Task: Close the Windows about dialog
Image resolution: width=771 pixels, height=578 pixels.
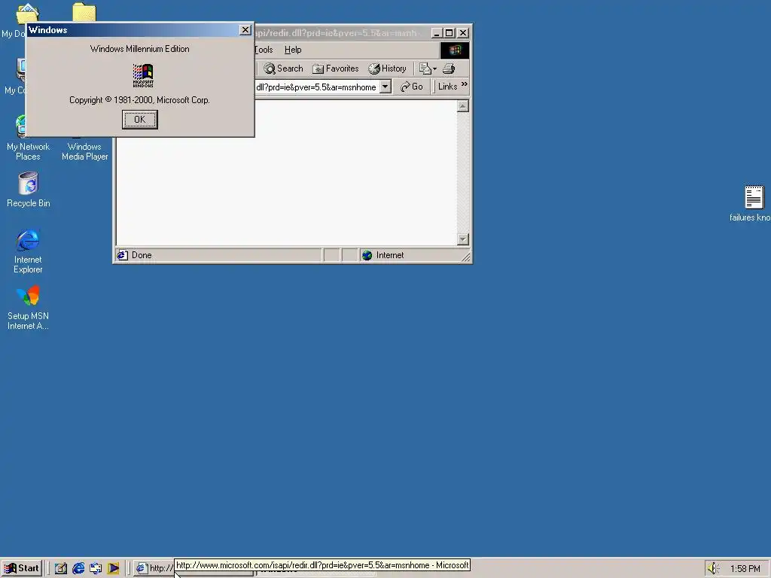Action: 245,30
